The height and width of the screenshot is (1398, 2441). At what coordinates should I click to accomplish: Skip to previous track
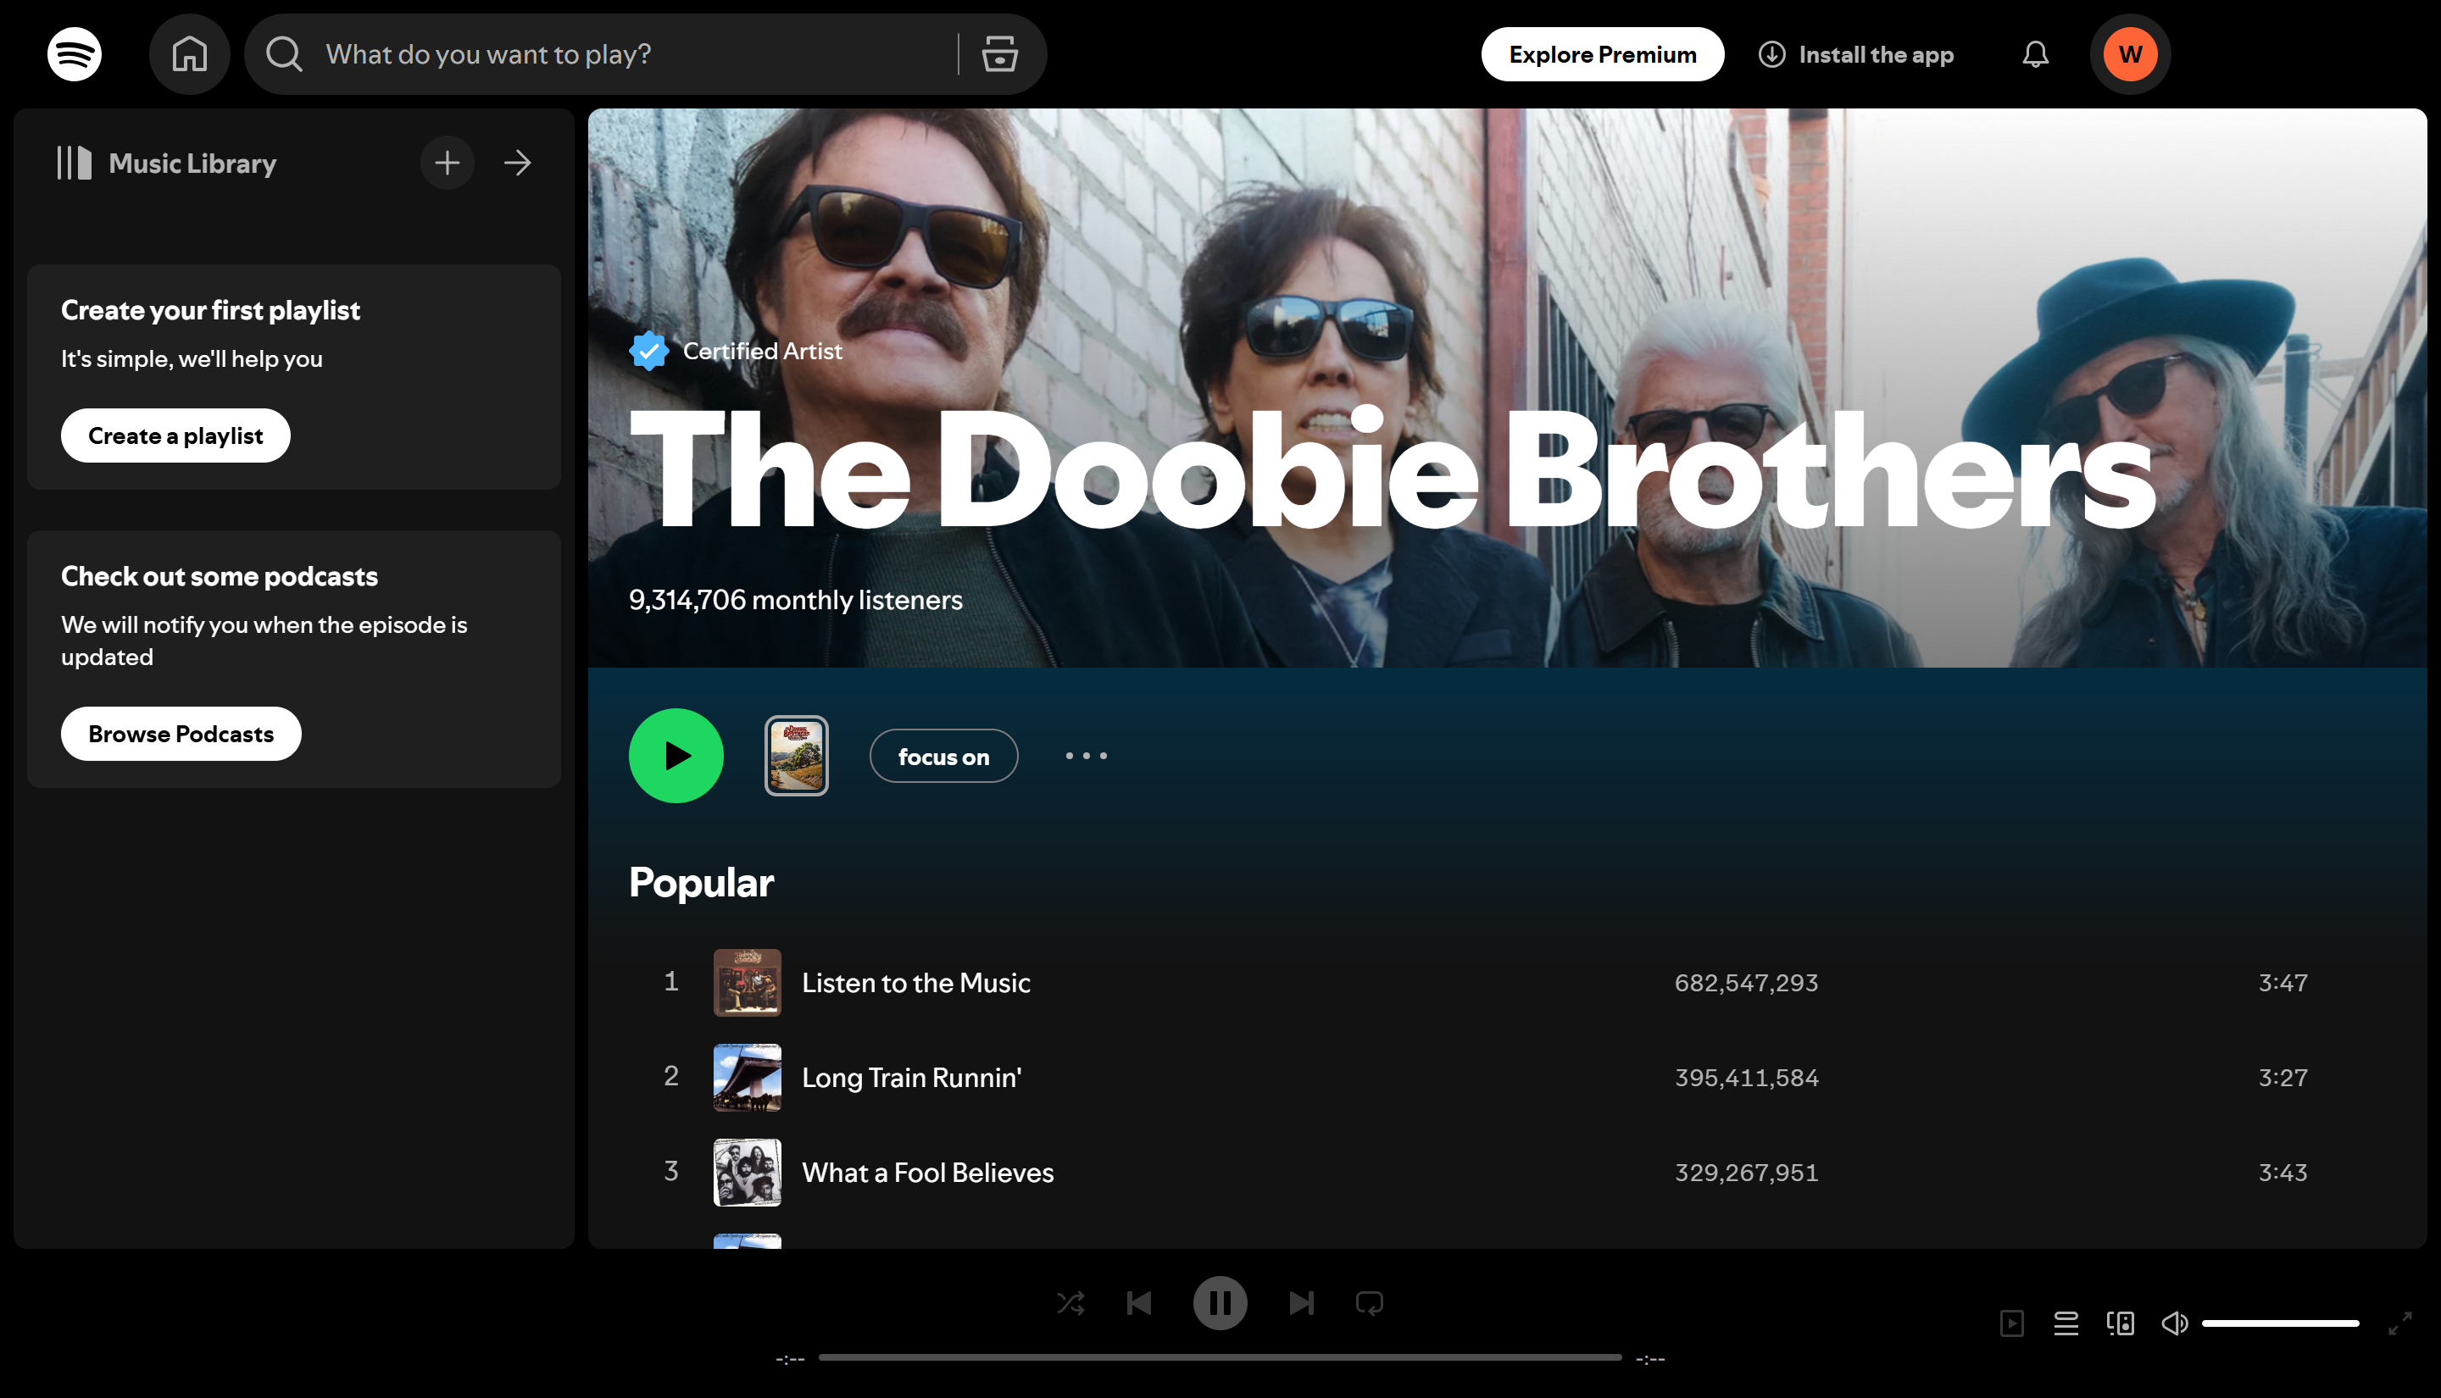click(1139, 1303)
